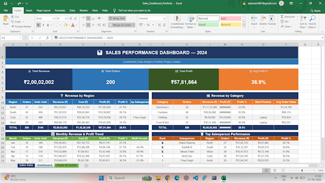Switch to the Formulas tab
This screenshot has height=183, width=325.
tap(60, 11)
